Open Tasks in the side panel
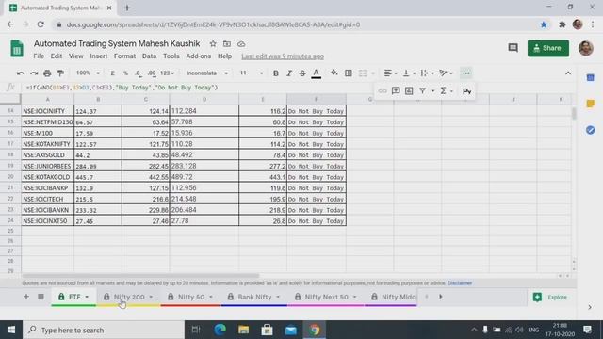The width and height of the screenshot is (603, 339). [591, 130]
